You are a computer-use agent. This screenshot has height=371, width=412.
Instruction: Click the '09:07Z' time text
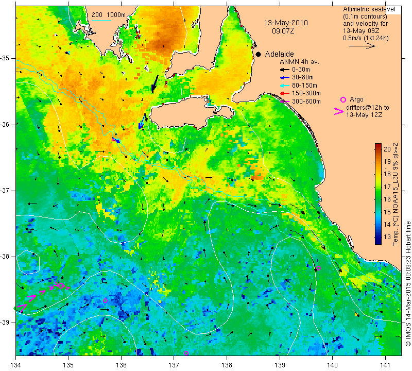tap(283, 31)
